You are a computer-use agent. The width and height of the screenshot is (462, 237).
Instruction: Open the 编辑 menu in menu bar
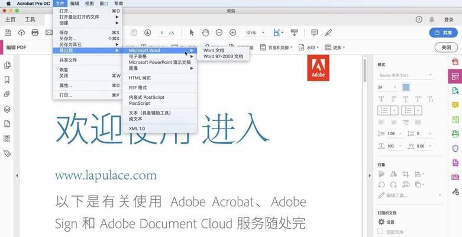tap(75, 4)
